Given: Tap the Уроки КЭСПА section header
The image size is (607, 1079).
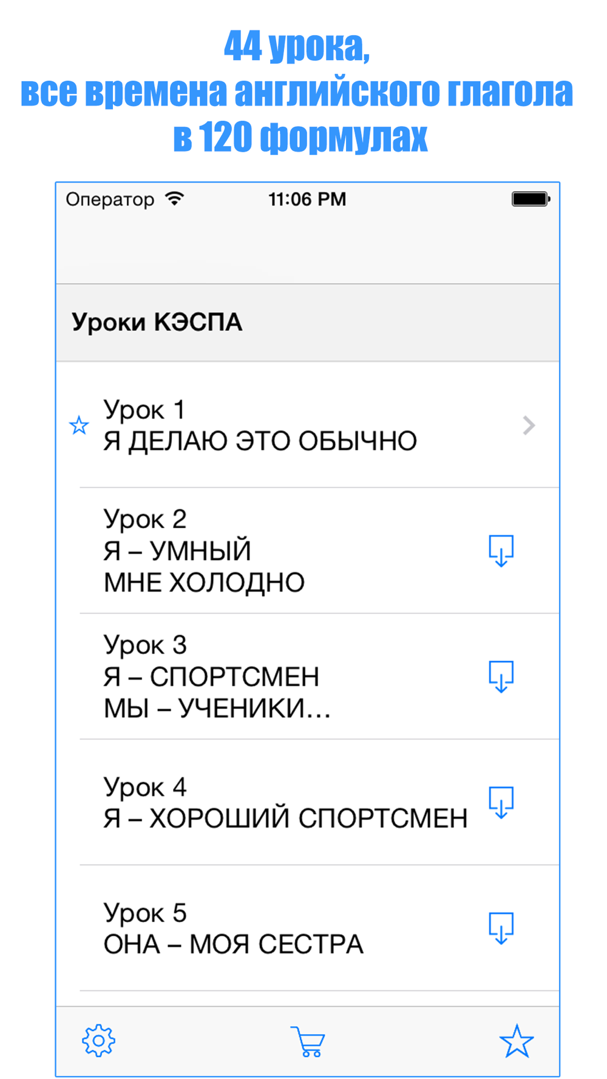Looking at the screenshot, I should click(308, 322).
